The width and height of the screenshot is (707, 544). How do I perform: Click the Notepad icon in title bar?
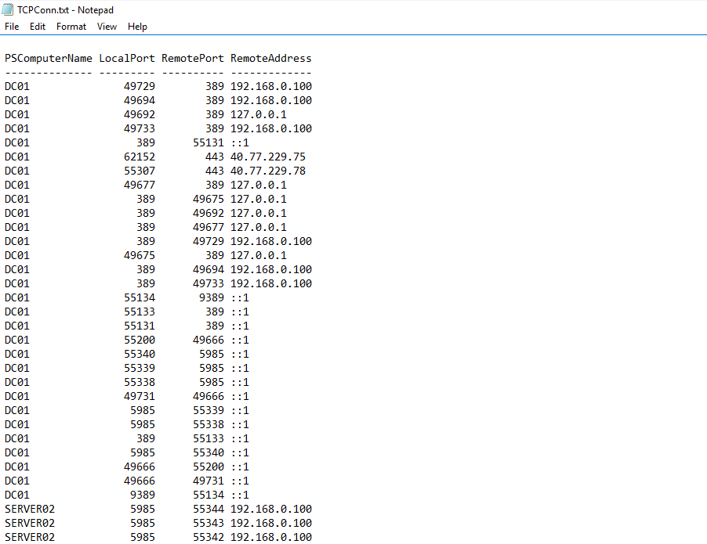click(10, 10)
